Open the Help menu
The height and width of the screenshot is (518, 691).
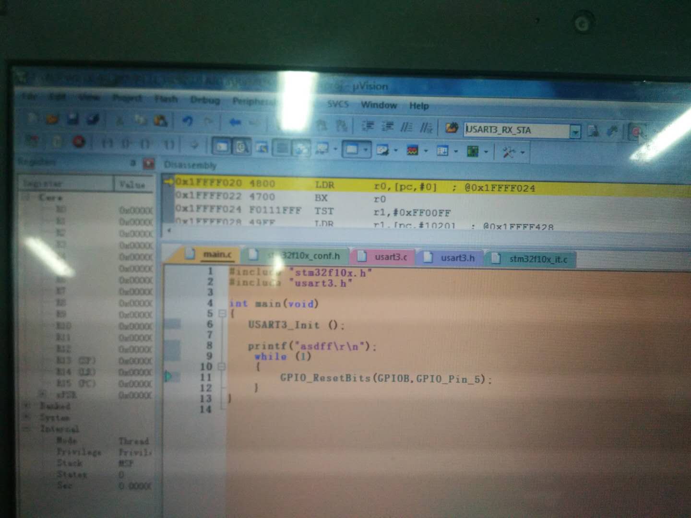pyautogui.click(x=418, y=106)
